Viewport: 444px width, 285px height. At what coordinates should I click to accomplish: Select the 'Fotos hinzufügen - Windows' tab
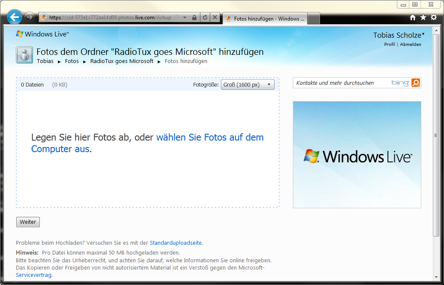pos(265,18)
